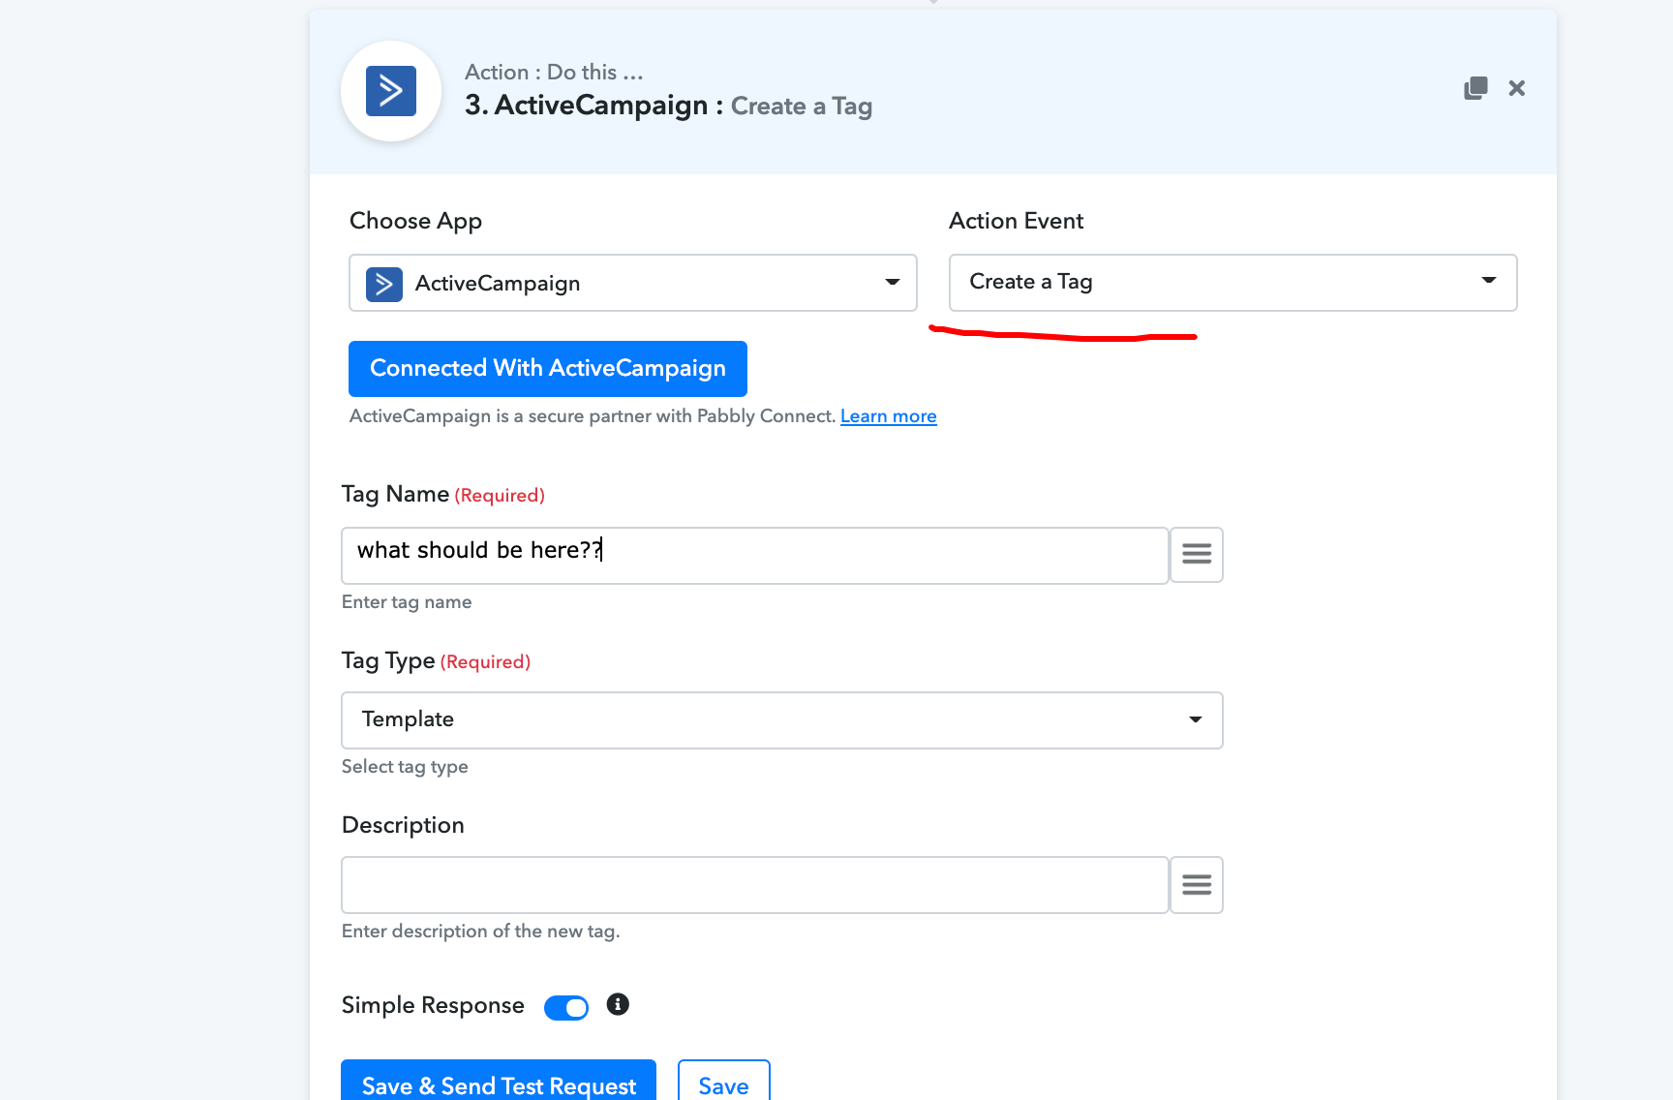1673x1100 pixels.
Task: Open the Tag Name field mapping menu icon
Action: (1197, 555)
